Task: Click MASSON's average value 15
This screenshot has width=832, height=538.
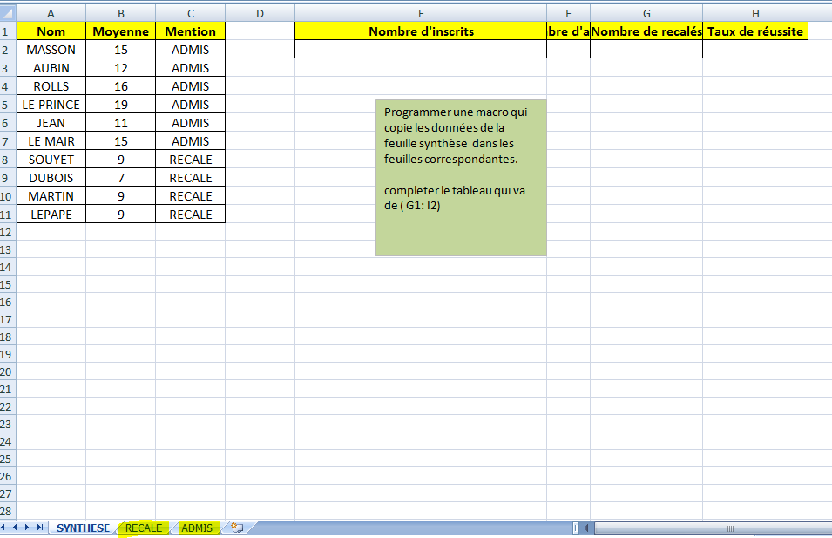Action: coord(121,50)
